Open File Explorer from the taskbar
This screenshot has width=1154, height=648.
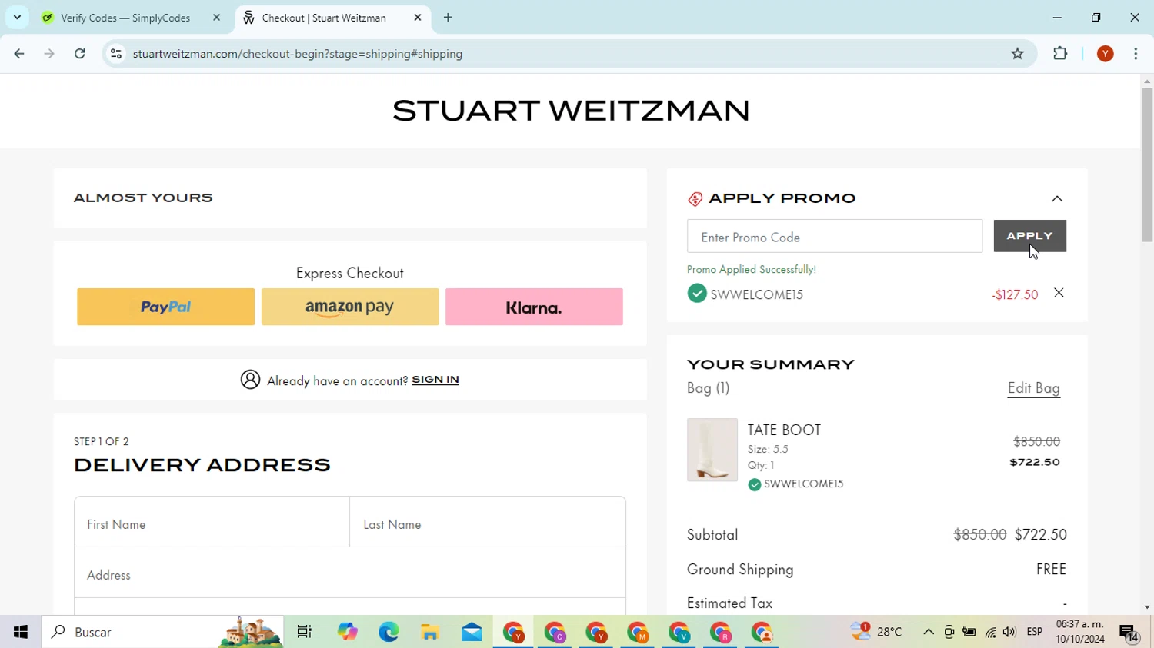click(430, 632)
